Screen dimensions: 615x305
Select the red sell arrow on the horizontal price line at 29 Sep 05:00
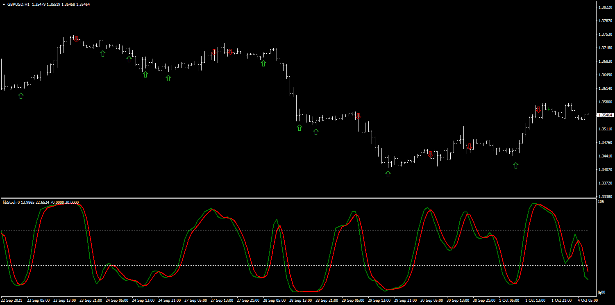pyautogui.click(x=358, y=116)
